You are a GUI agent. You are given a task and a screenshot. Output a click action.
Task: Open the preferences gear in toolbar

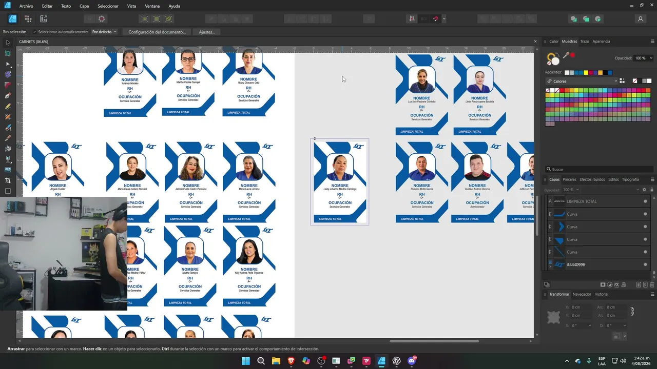102,19
